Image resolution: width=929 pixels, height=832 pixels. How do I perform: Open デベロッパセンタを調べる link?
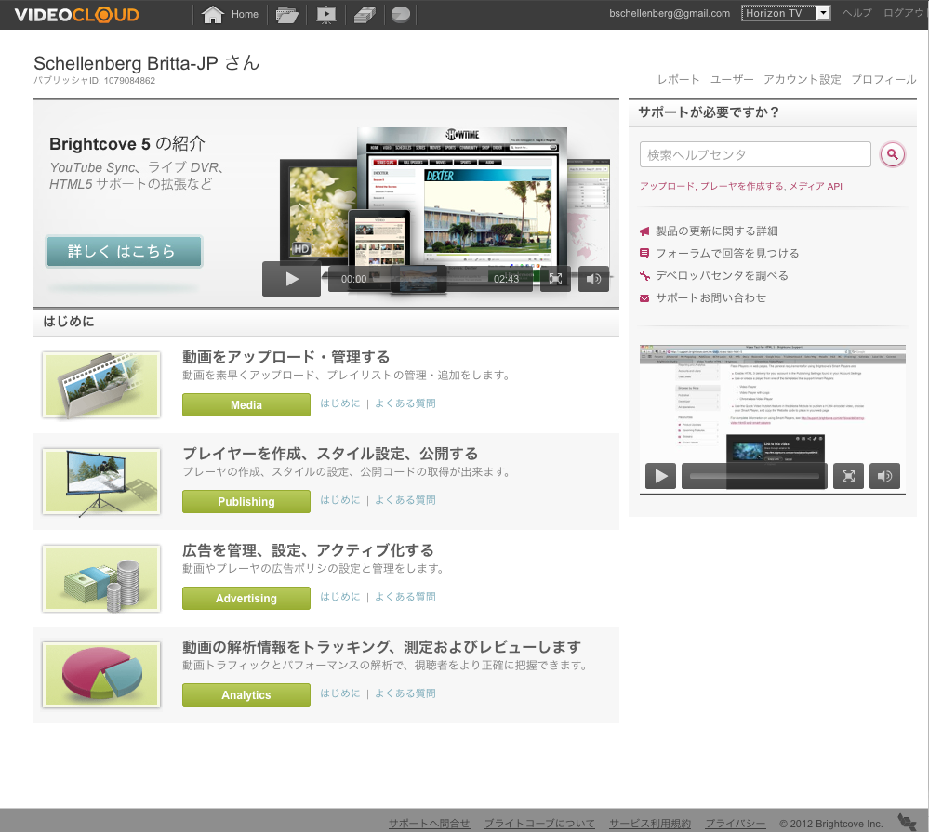pos(722,275)
